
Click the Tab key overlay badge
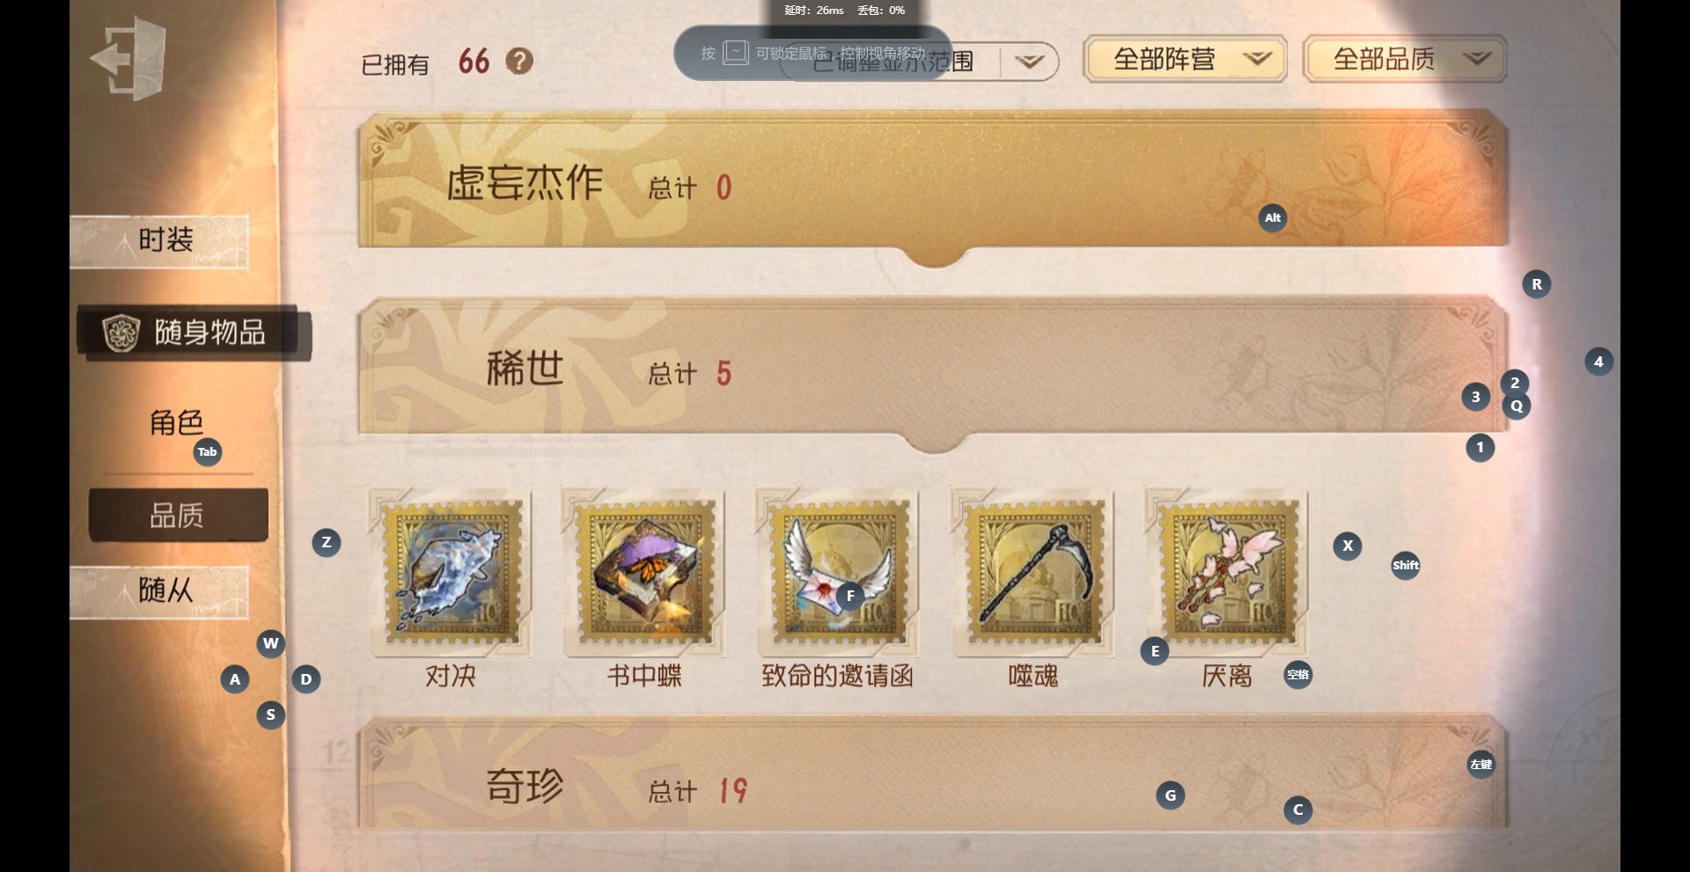(208, 452)
